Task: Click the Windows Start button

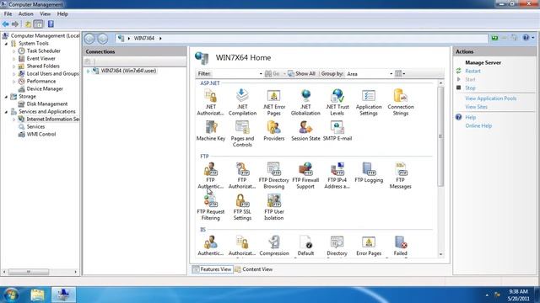Action: (11, 295)
